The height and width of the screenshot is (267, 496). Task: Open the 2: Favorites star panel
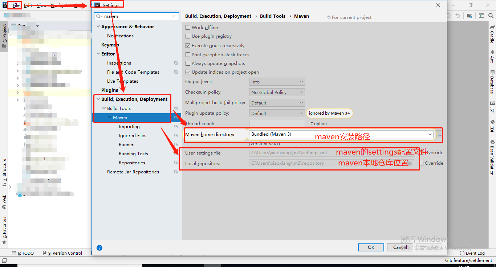pyautogui.click(x=4, y=230)
